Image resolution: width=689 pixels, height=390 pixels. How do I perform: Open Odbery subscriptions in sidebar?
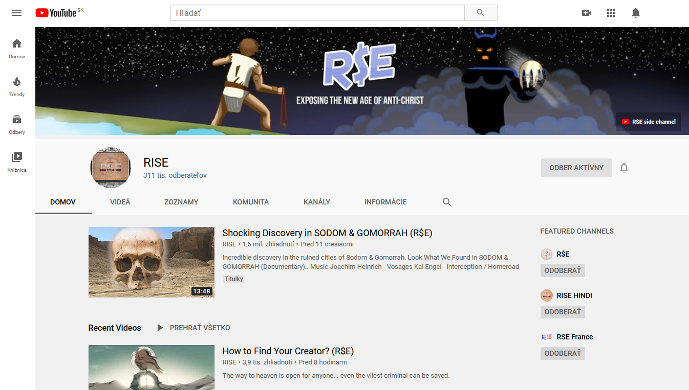tap(17, 124)
